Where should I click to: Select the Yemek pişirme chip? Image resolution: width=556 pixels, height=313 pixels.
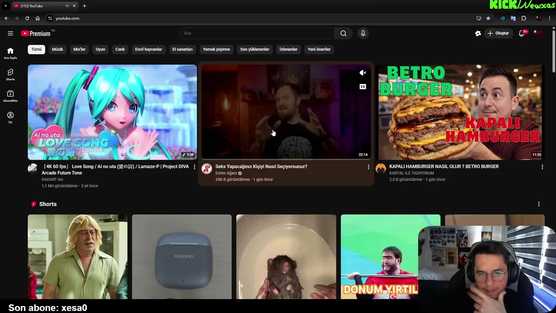(x=216, y=49)
